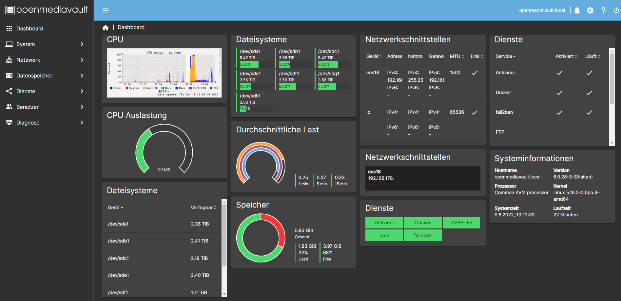Click the ens18 link status checkmark
Image resolution: width=621 pixels, height=301 pixels.
(x=475, y=73)
